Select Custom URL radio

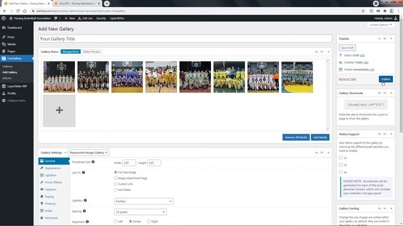coord(115,184)
